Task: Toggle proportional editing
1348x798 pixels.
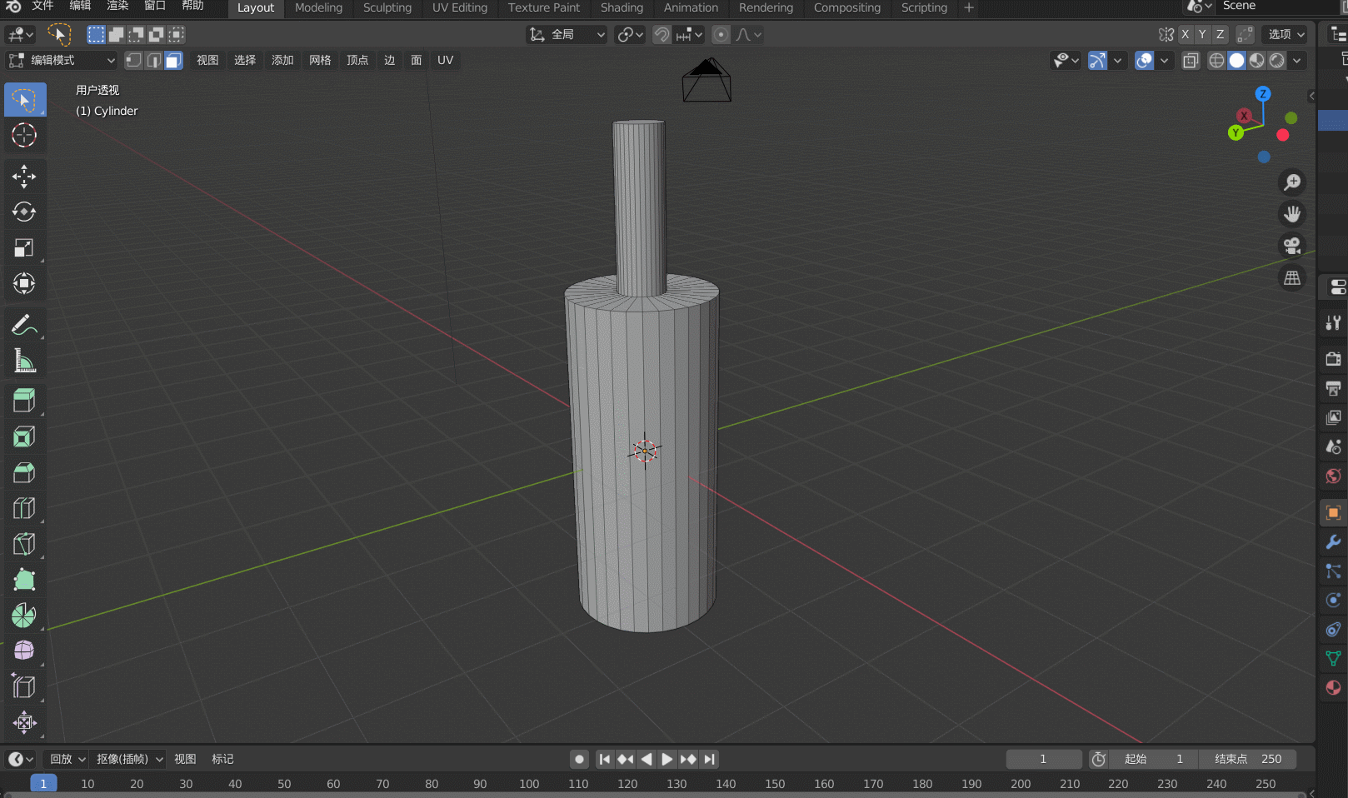Action: click(721, 34)
